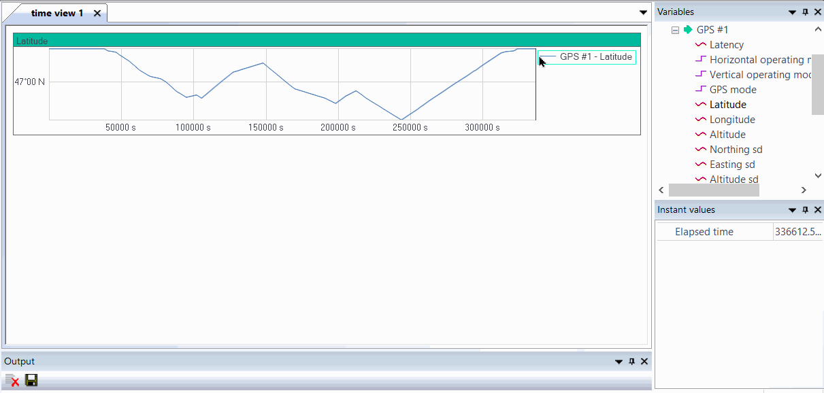Pin the Variables panel
This screenshot has width=824, height=393.
pos(806,12)
